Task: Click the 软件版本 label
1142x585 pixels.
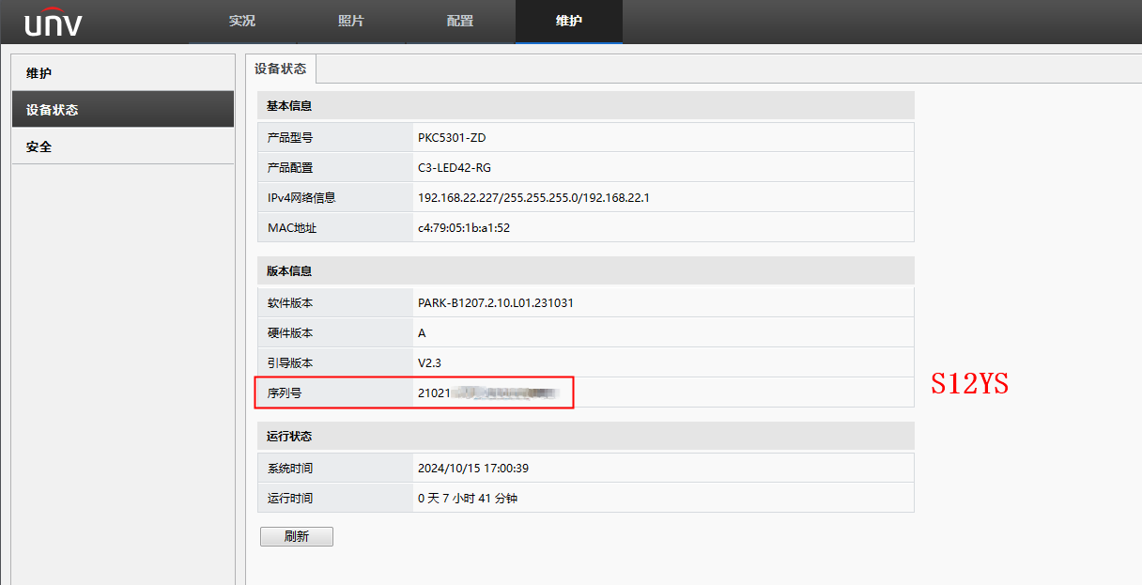Action: point(290,302)
